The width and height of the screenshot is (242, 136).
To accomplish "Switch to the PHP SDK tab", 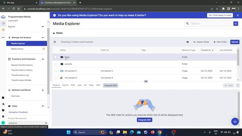I will (x=73, y=85).
